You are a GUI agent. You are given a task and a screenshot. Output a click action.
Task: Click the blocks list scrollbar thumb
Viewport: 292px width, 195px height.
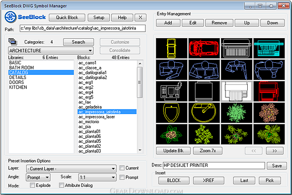(x=140, y=82)
